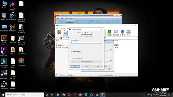173x97 pixels.
Task: Click Start button in KRyLack toolbar
Action: [62, 22]
